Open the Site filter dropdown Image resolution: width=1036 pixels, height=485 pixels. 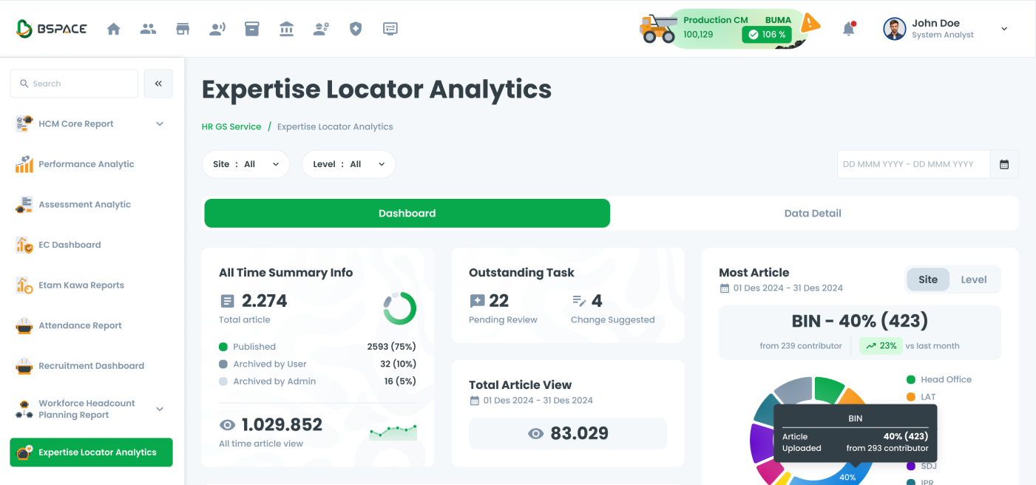(x=246, y=164)
